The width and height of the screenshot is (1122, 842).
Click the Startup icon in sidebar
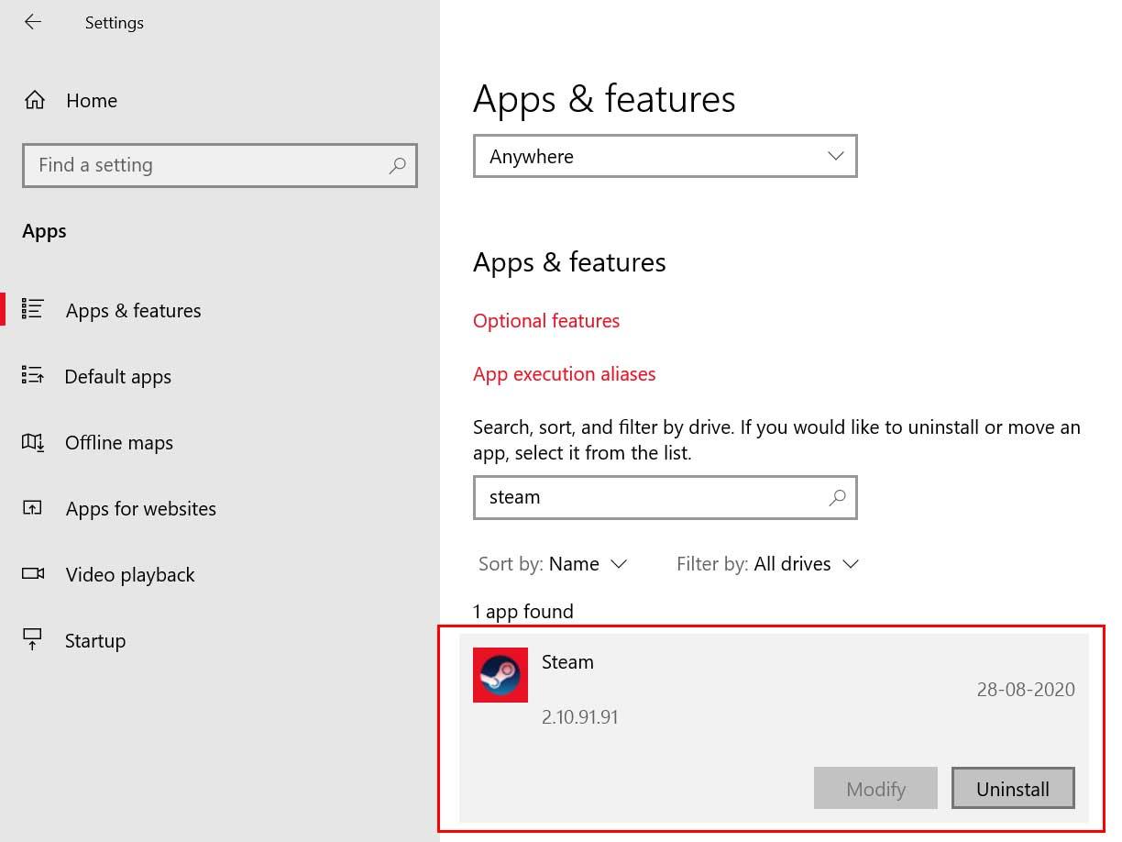pos(33,640)
